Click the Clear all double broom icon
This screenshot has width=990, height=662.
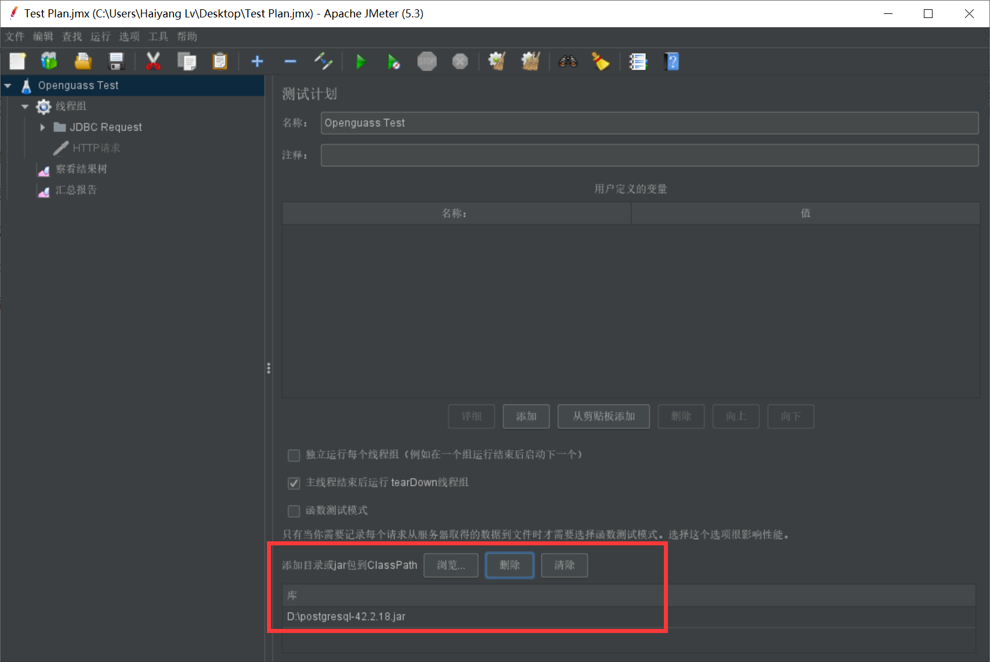530,61
